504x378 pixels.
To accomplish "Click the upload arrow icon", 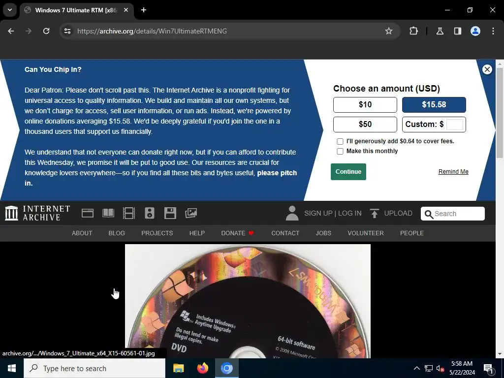I will pyautogui.click(x=374, y=214).
